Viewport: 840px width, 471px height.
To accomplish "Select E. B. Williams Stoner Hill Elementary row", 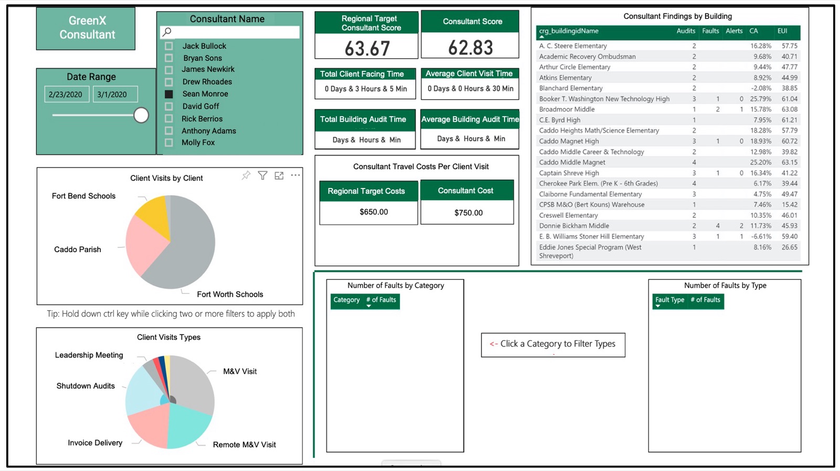I will tap(668, 236).
